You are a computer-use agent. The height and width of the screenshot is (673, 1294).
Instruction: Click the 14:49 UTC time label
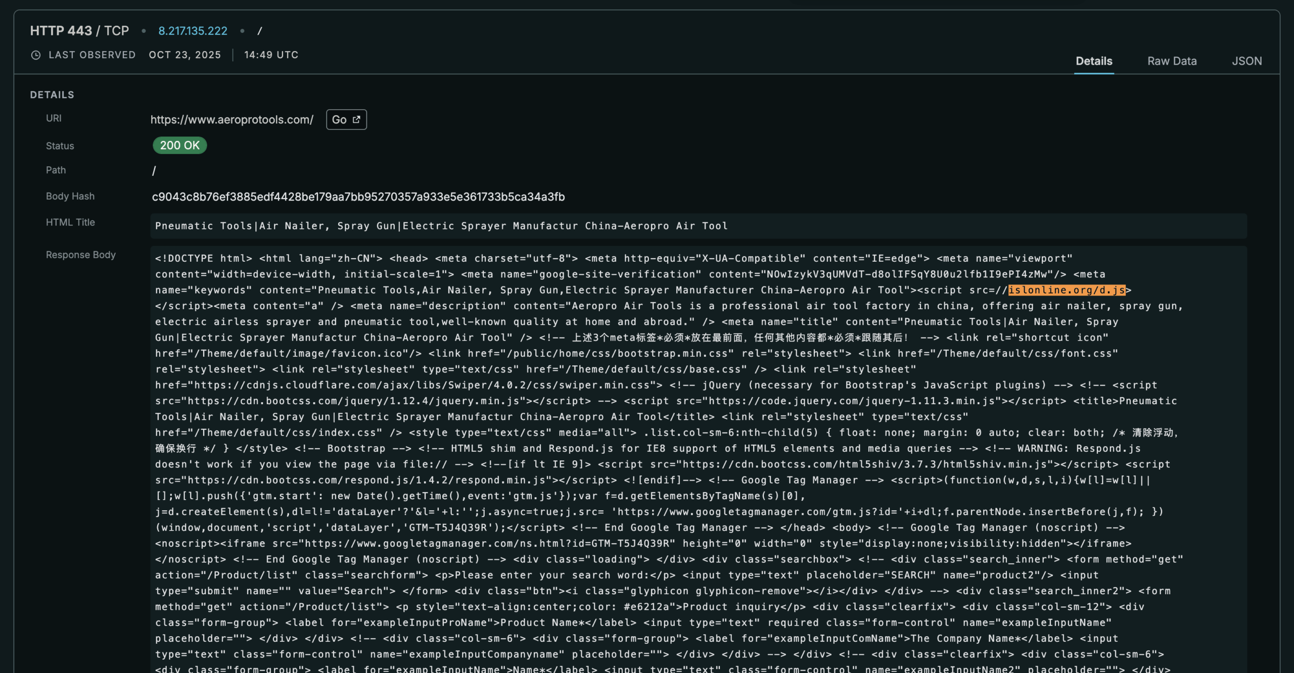click(271, 55)
